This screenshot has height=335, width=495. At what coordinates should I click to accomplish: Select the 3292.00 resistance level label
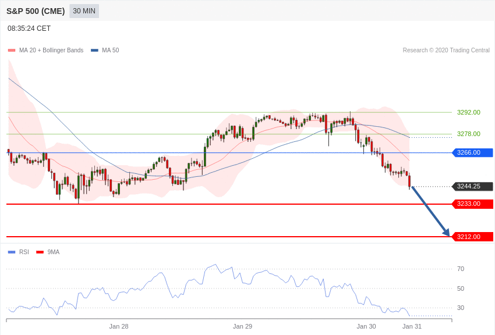[x=468, y=112]
